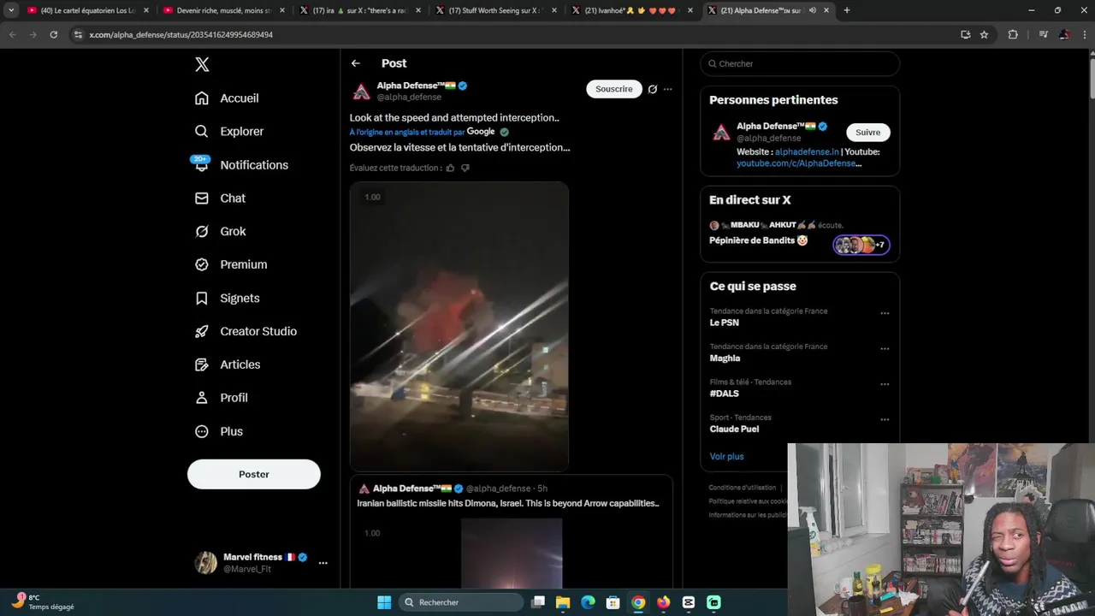Open the #DALS trend
Screen dimensions: 1095x616
725,394
